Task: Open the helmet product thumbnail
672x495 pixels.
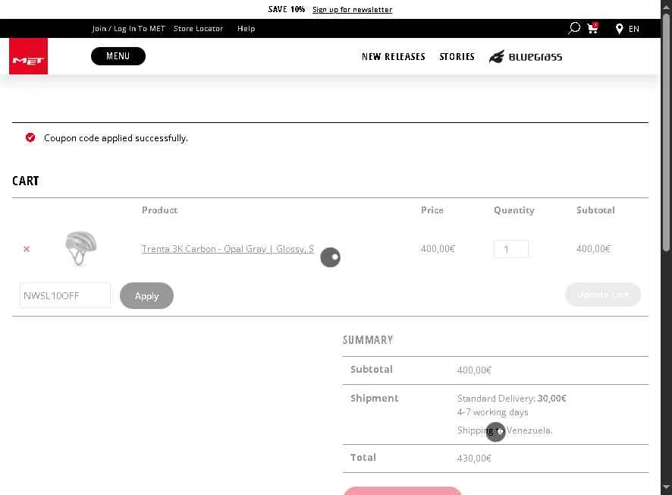Action: 80,248
